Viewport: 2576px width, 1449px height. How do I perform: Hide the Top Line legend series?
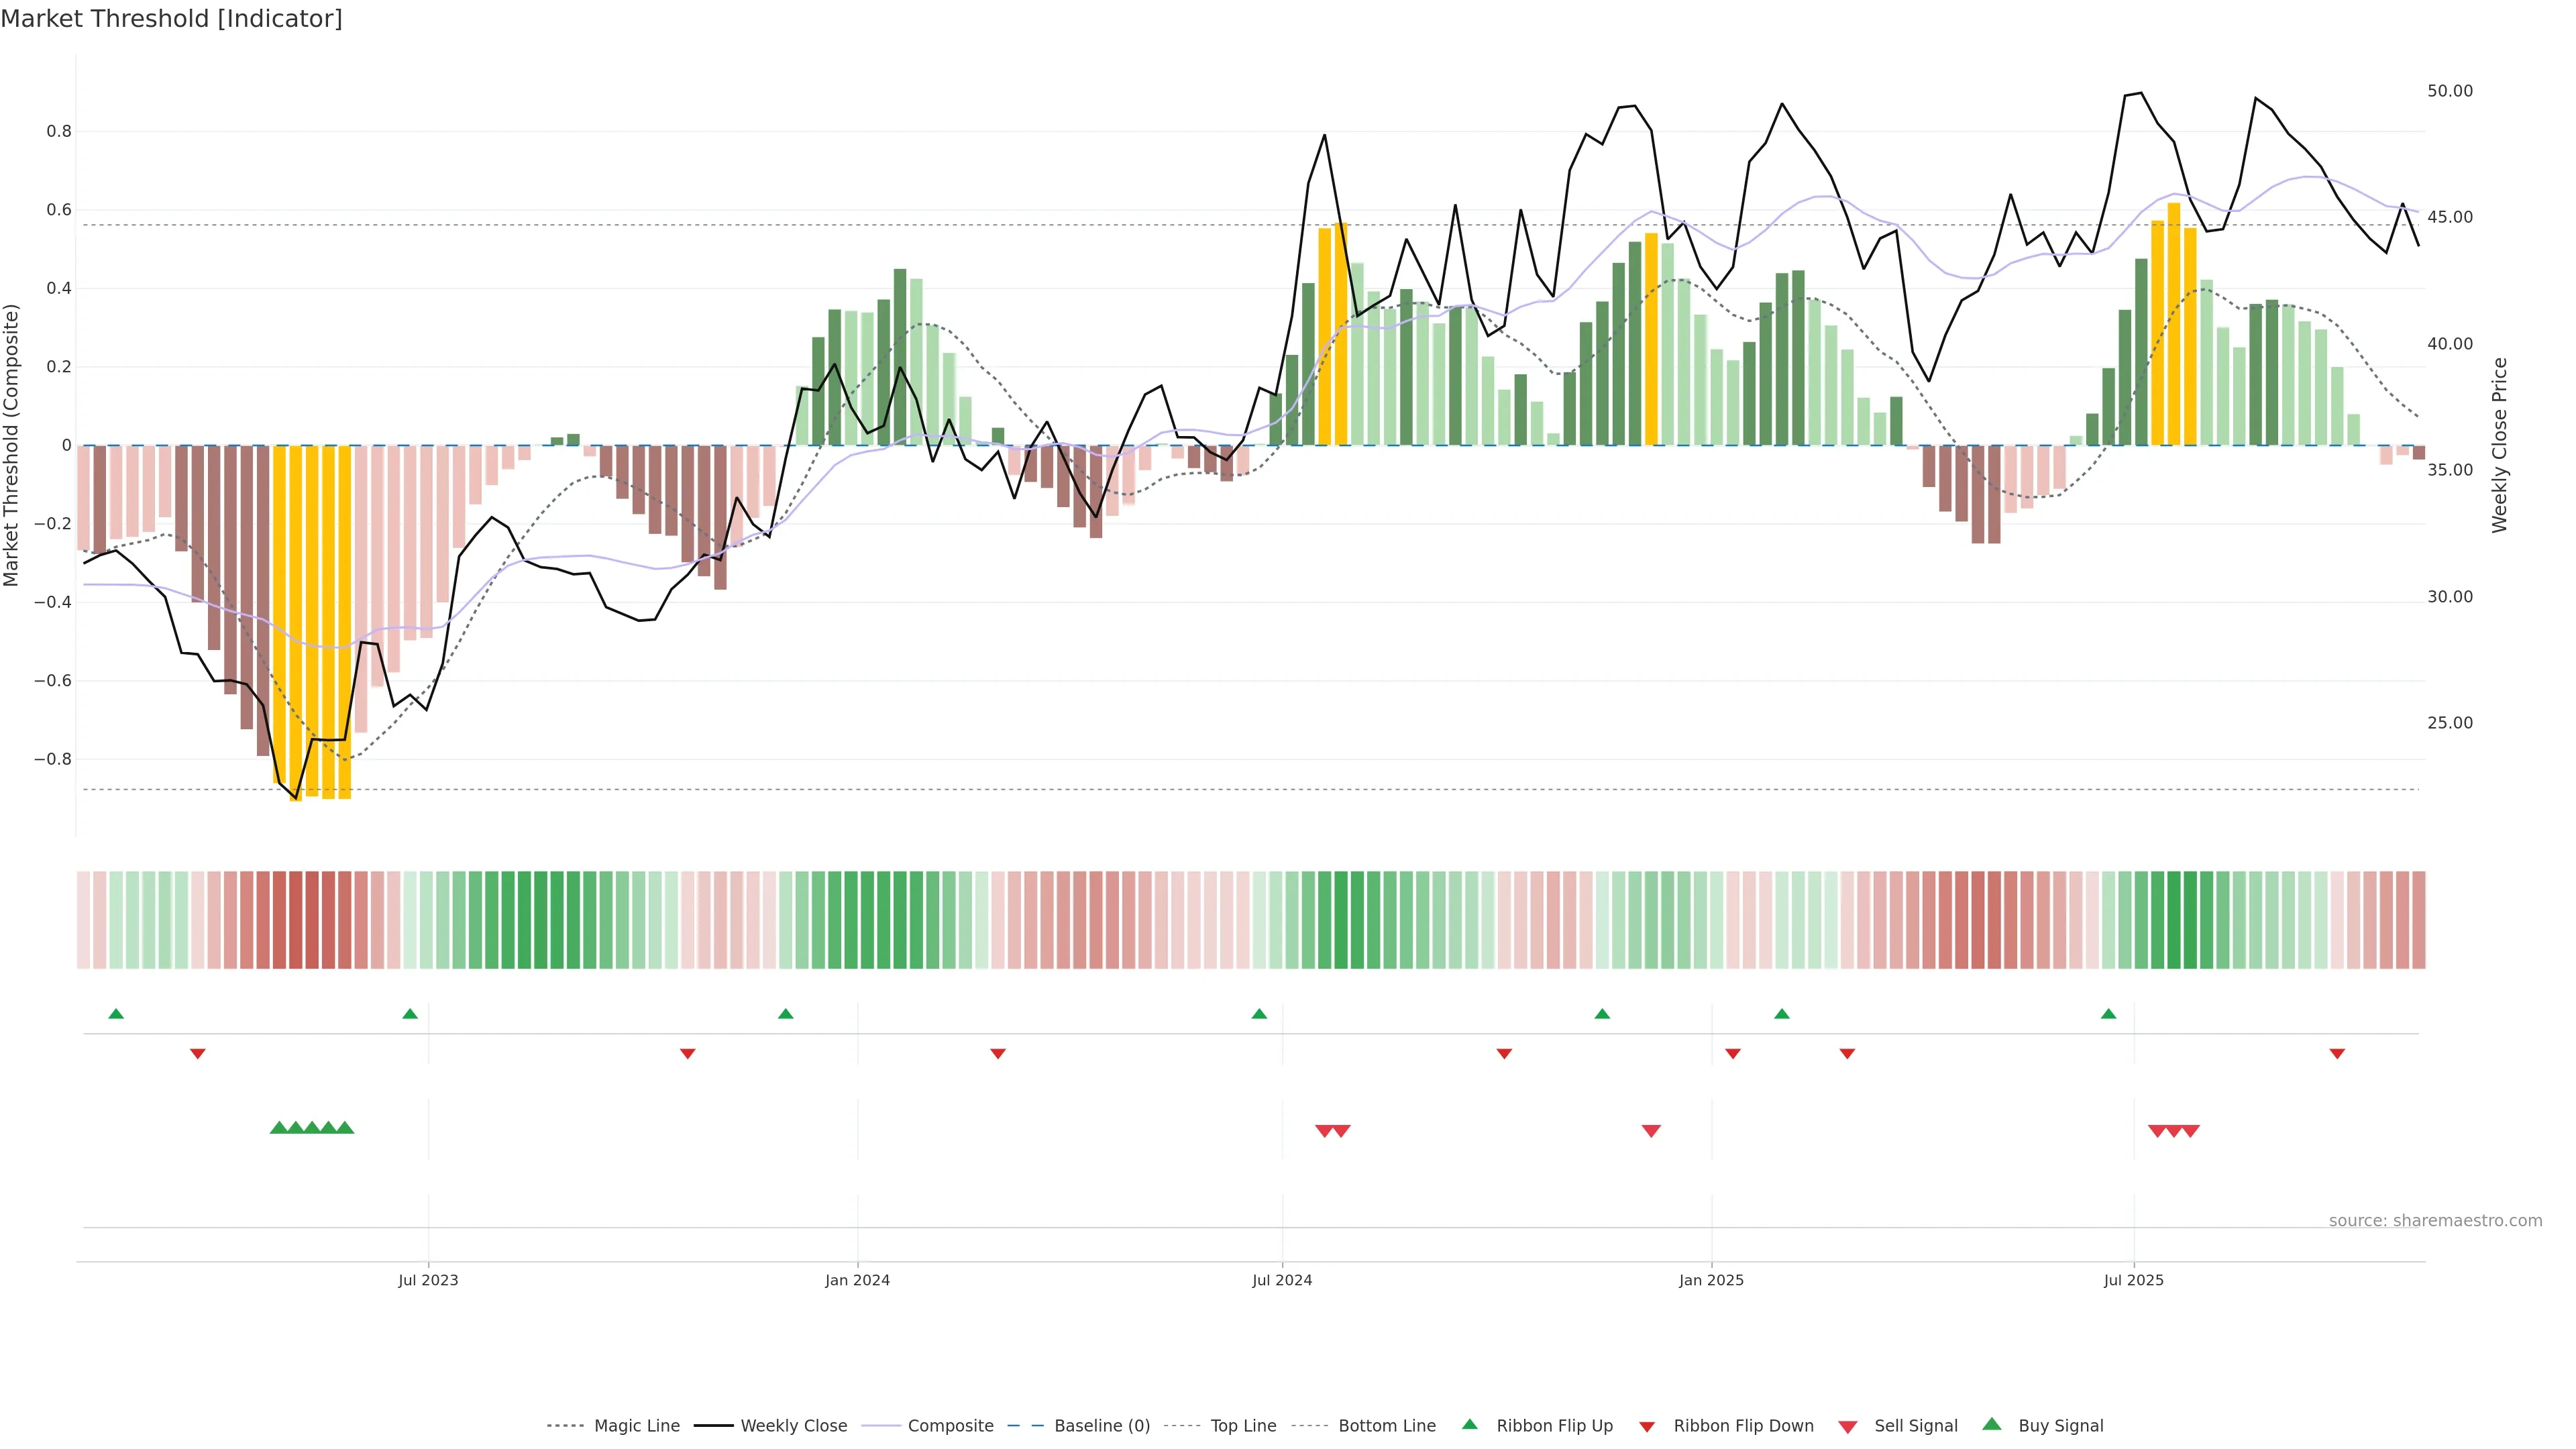pyautogui.click(x=1243, y=1426)
